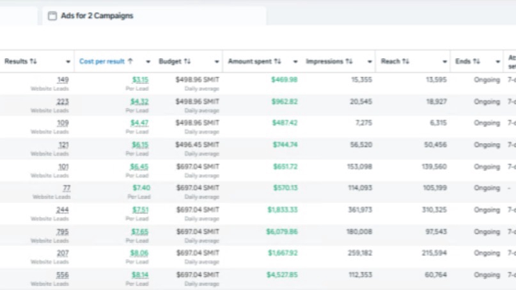Open the Budget column dropdown arrow
Viewport: 516px width, 290px height.
tap(216, 62)
